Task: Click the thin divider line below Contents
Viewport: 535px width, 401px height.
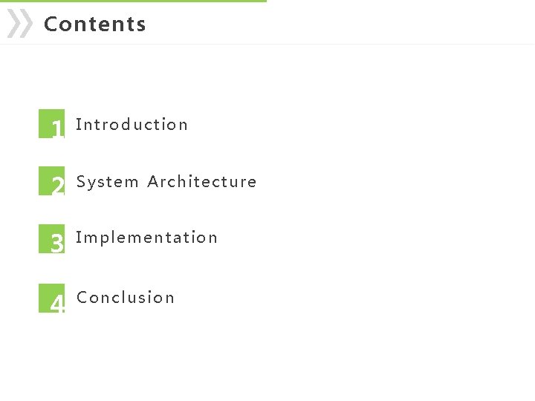Action: click(267, 44)
